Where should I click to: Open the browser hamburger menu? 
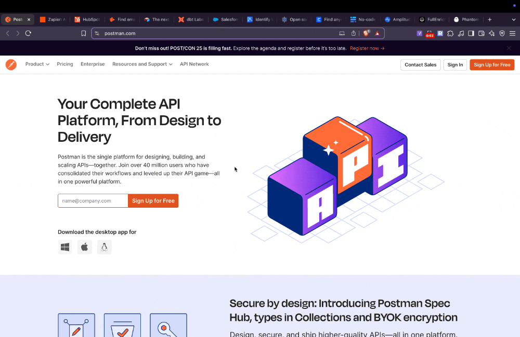click(x=512, y=33)
